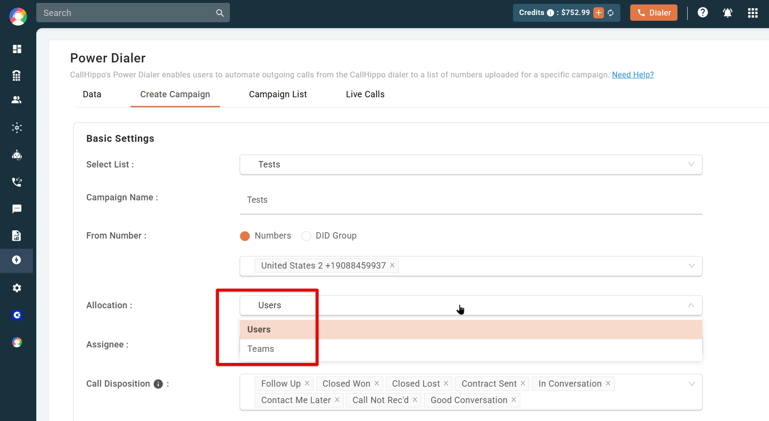
Task: Click the blue G app icon in sidebar
Action: tap(17, 315)
